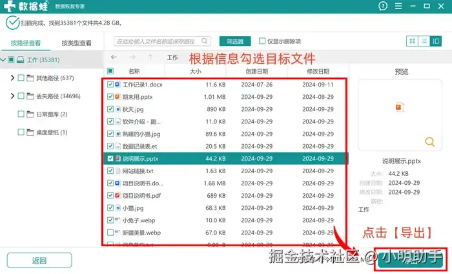Check the 新疆美景.webp checkbox
Image resolution: width=452 pixels, height=274 pixels.
110,233
